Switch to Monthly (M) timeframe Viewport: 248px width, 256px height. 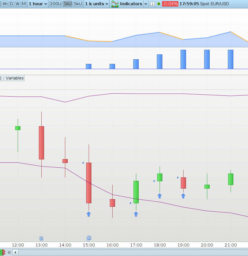24,4
